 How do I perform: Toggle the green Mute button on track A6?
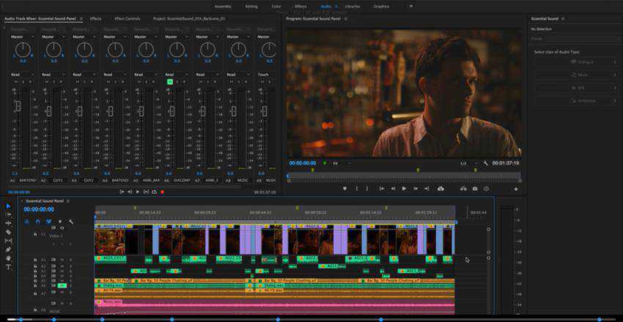tap(170, 82)
